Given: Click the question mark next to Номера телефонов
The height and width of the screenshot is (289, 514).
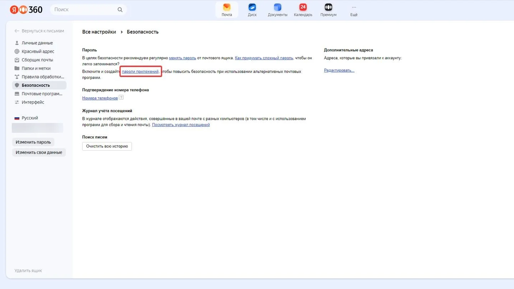Looking at the screenshot, I should click(x=121, y=97).
